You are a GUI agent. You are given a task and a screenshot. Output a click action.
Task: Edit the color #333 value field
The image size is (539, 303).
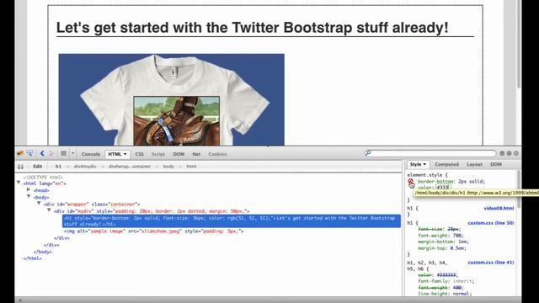coord(443,188)
